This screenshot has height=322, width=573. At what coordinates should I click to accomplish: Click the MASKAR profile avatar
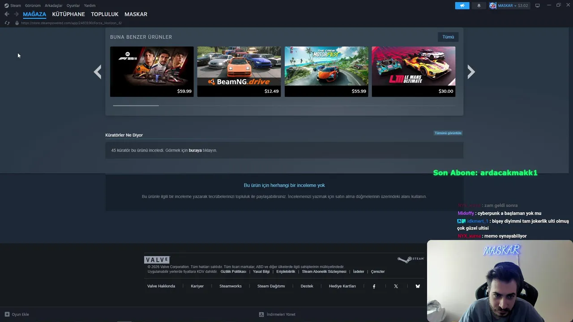tap(493, 5)
